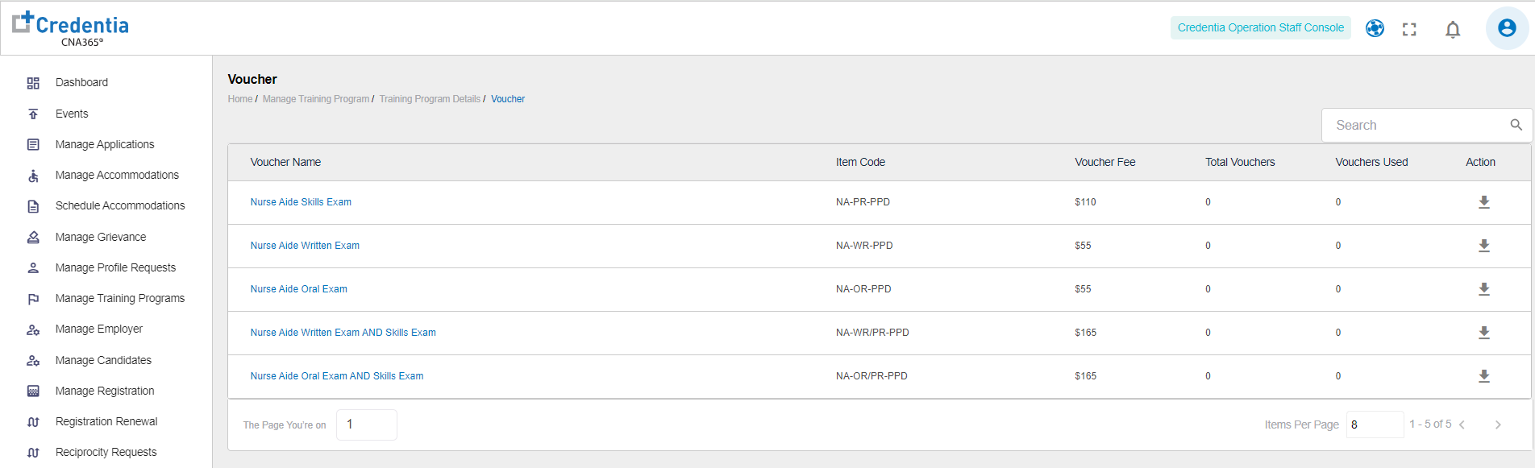The width and height of the screenshot is (1535, 468).
Task: Click the globe icon in header
Action: tap(1375, 29)
